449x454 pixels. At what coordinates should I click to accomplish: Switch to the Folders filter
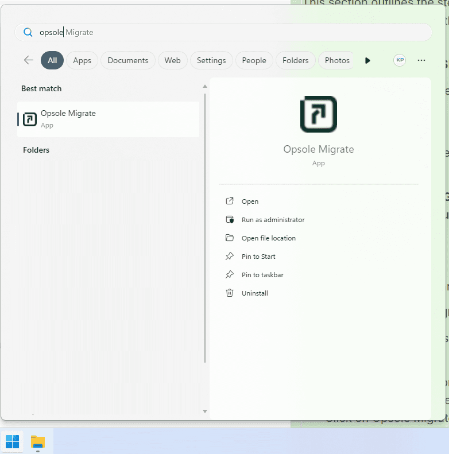click(295, 60)
